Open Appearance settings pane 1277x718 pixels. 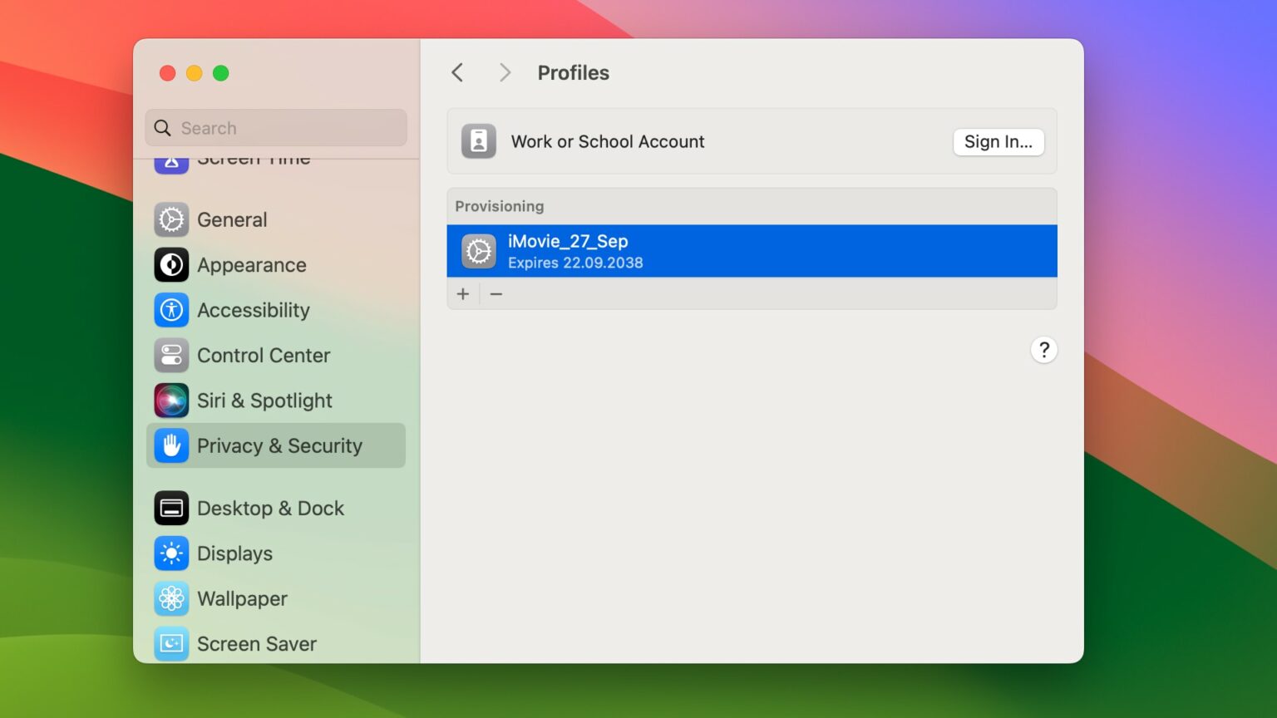pyautogui.click(x=276, y=265)
